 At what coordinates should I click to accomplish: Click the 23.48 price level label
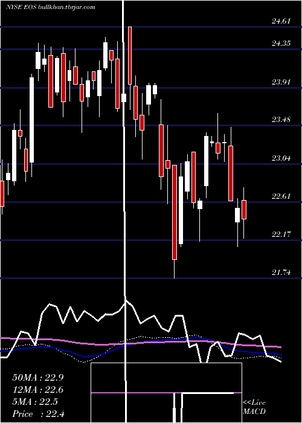coord(281,120)
